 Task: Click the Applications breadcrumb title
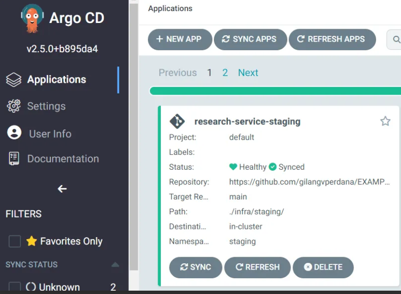coord(170,9)
